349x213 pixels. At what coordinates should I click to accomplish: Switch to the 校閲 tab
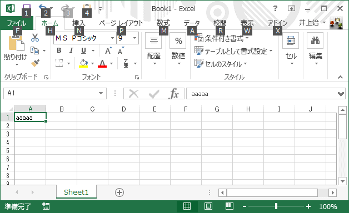pyautogui.click(x=220, y=23)
